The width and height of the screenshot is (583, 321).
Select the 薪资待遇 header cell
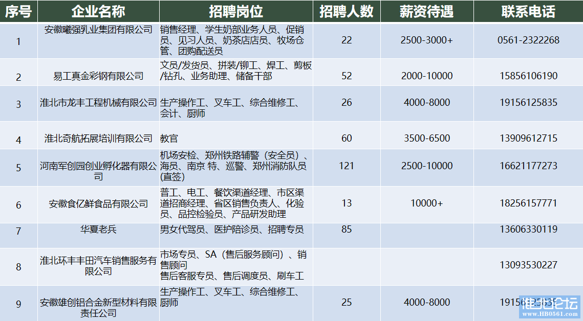tap(426, 12)
